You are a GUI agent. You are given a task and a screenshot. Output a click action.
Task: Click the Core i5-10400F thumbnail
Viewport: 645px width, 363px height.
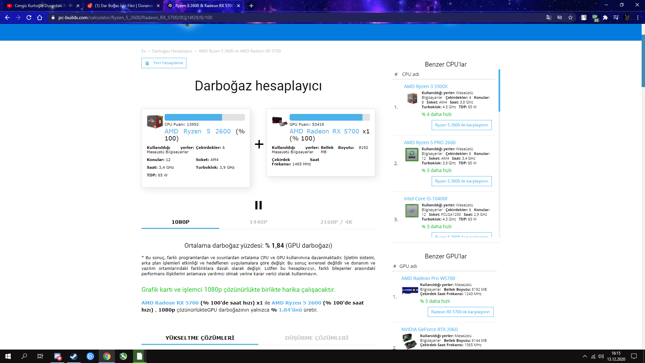coord(412,211)
